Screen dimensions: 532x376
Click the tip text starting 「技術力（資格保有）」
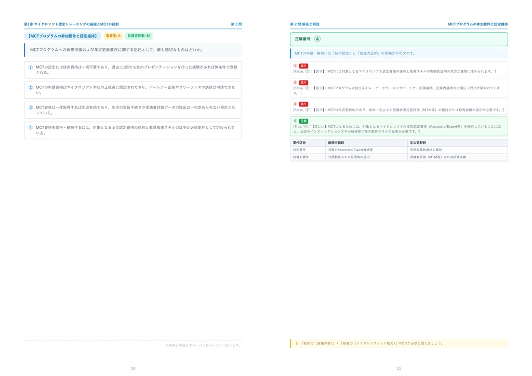[372, 343]
